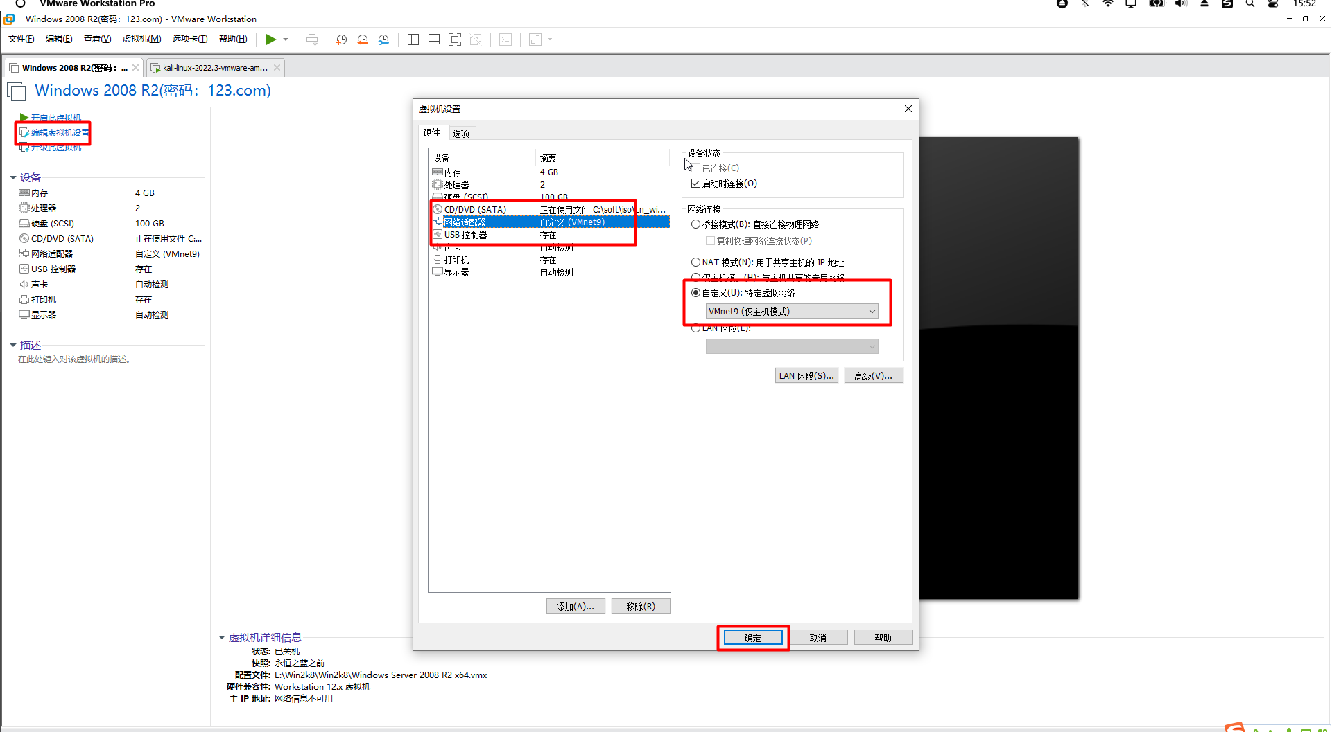The width and height of the screenshot is (1332, 732).
Task: Take a snapshot using the clock-plus icon
Action: point(342,39)
